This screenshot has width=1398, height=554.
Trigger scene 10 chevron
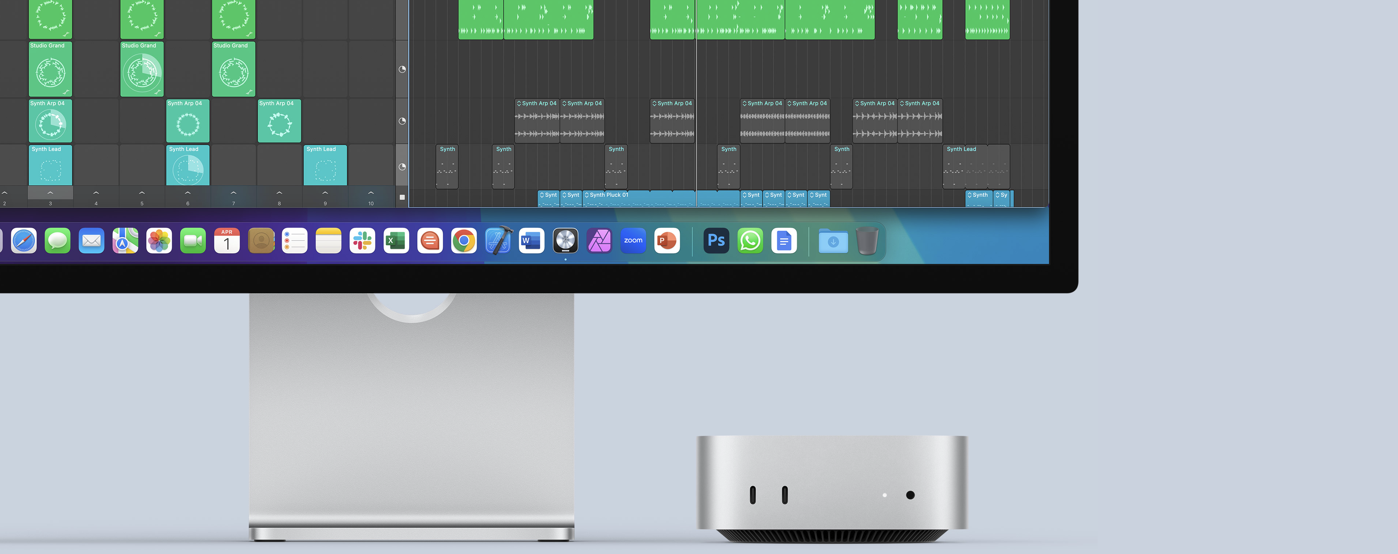[371, 193]
